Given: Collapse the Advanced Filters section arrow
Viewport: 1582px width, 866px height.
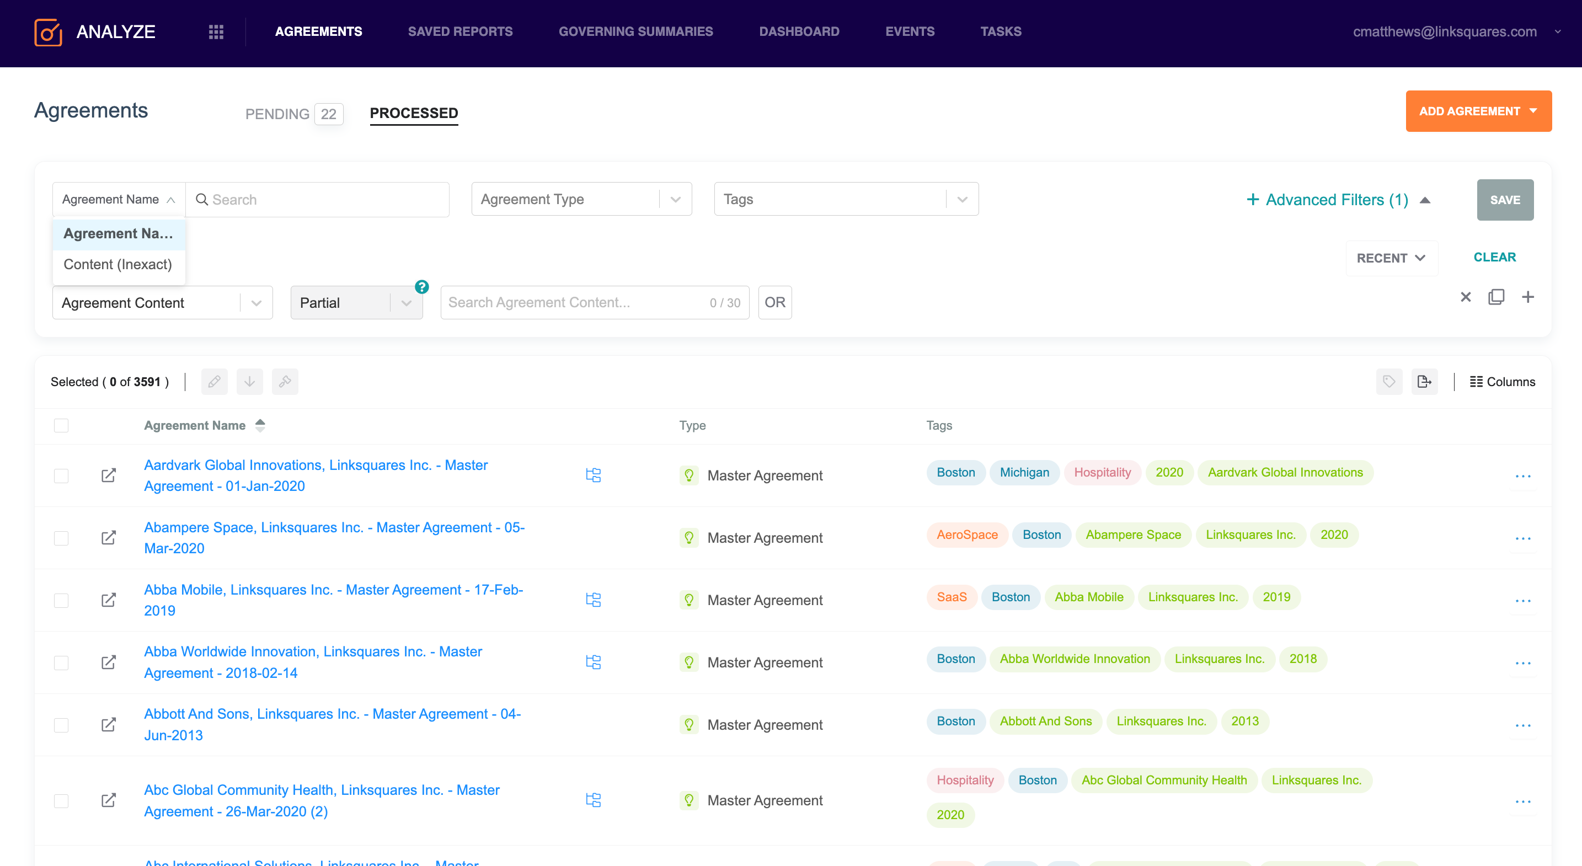Looking at the screenshot, I should click(1425, 200).
